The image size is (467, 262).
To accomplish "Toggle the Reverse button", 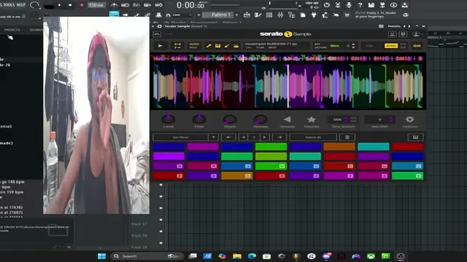I will (287, 119).
